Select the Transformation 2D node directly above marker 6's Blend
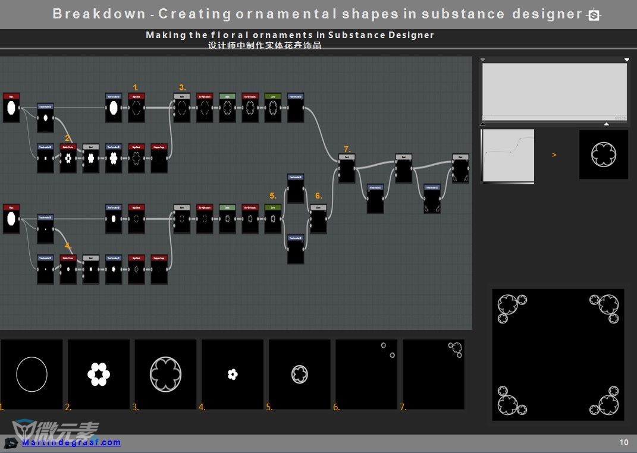Image resolution: width=637 pixels, height=453 pixels. click(296, 188)
